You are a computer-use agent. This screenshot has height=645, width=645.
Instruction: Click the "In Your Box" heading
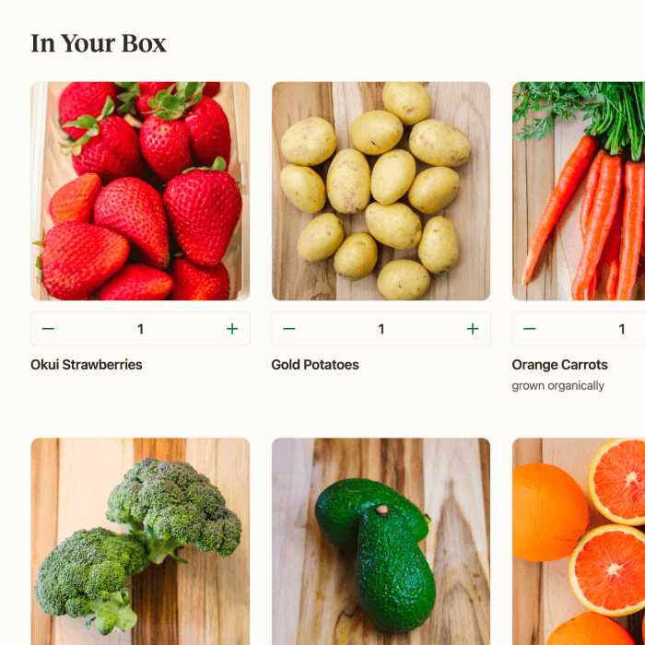pyautogui.click(x=99, y=43)
